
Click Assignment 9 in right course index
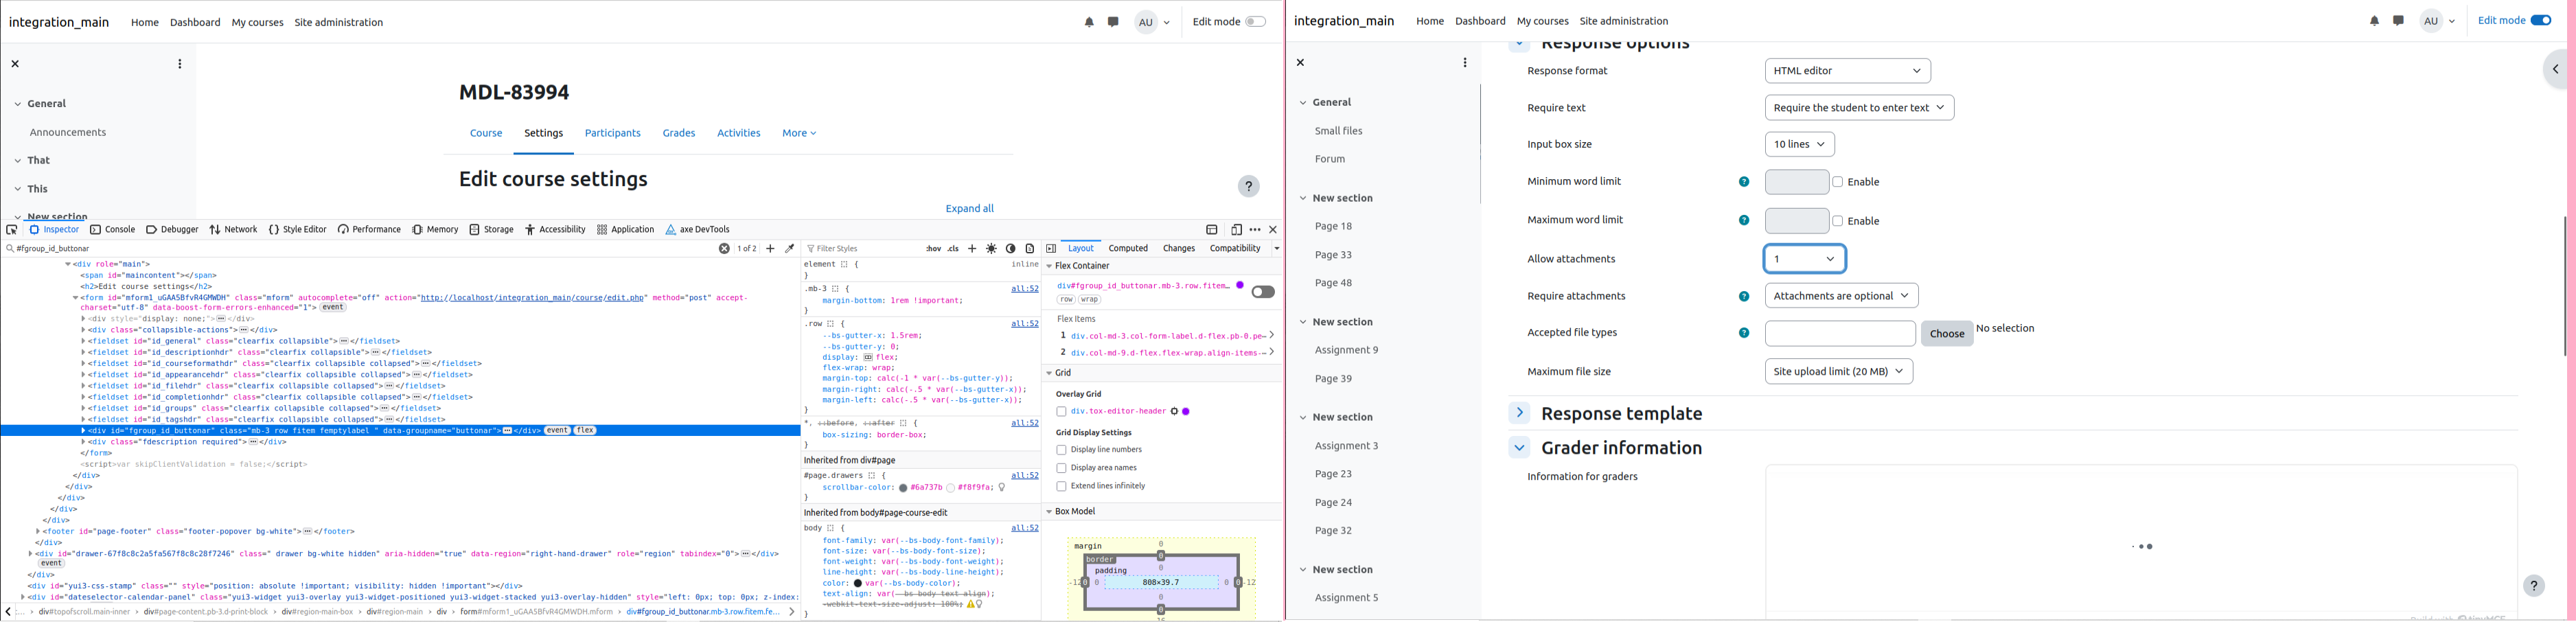[x=1347, y=350]
